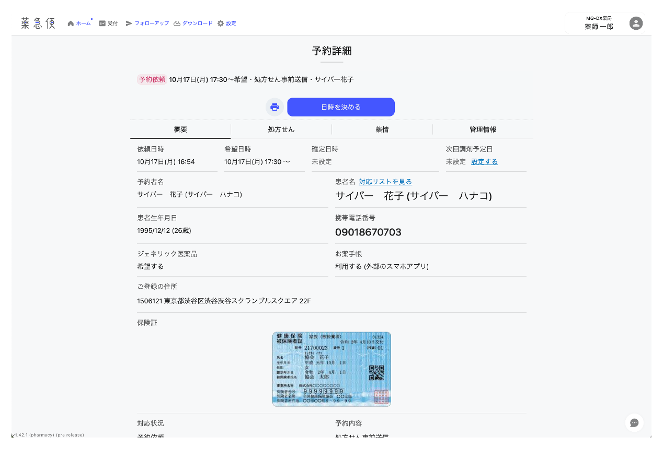
Task: Click the 予約依頼 status badge
Action: pos(152,79)
